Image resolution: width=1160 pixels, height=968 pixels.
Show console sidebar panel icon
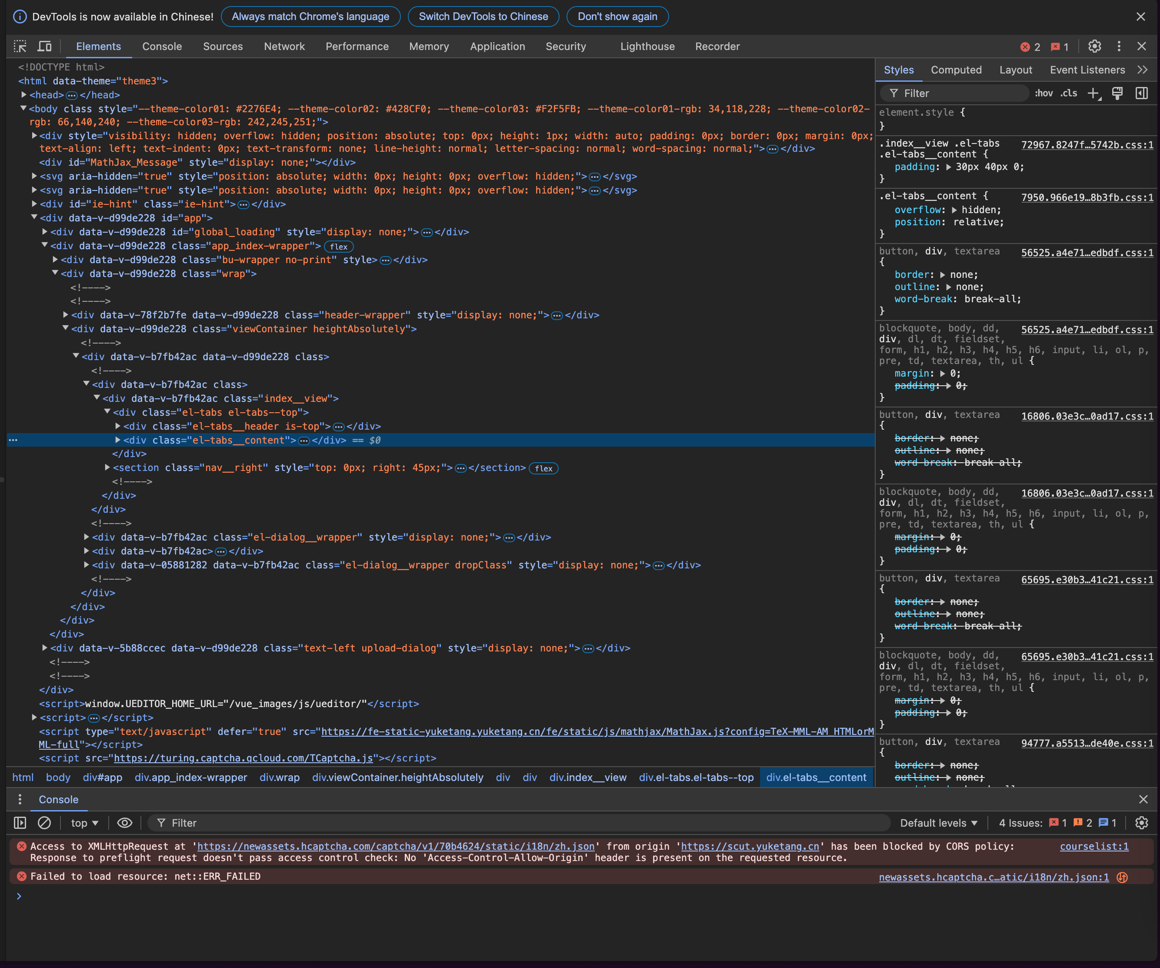(x=20, y=823)
